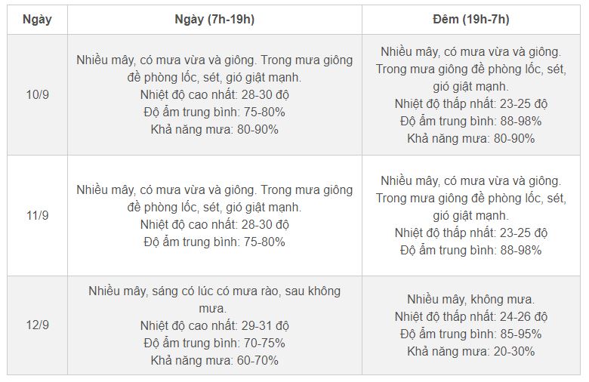Select 10/9 night humidity 88-98% line
The width and height of the screenshot is (589, 382).
(470, 121)
